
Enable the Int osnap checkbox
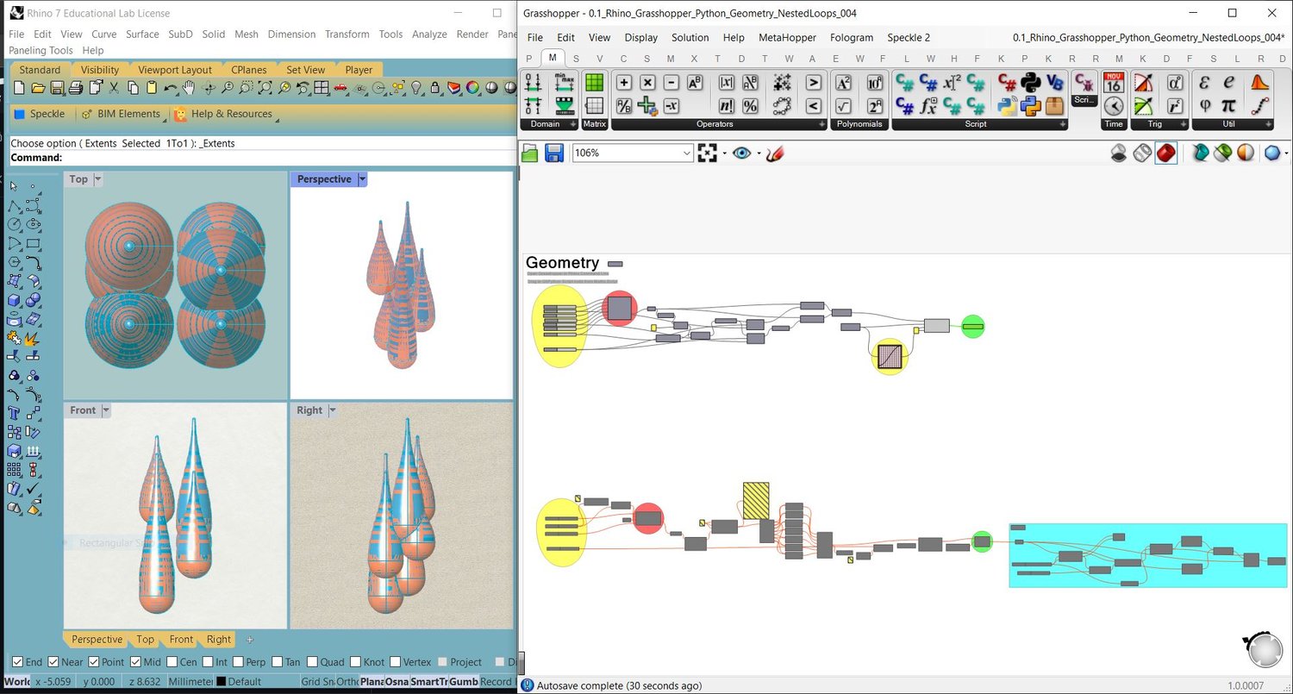207,662
